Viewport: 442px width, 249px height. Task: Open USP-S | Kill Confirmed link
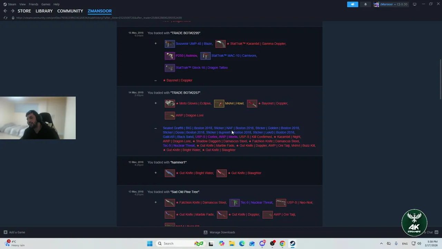256,137
